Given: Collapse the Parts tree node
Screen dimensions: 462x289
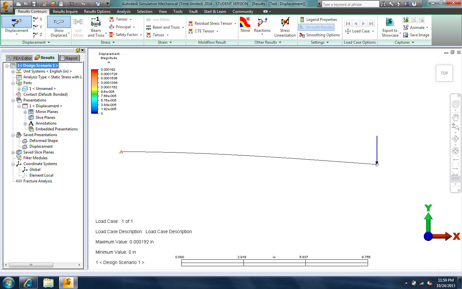Looking at the screenshot, I should point(13,83).
